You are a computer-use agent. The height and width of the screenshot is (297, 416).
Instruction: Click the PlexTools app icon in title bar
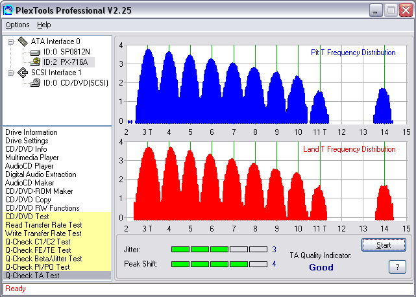click(x=8, y=10)
